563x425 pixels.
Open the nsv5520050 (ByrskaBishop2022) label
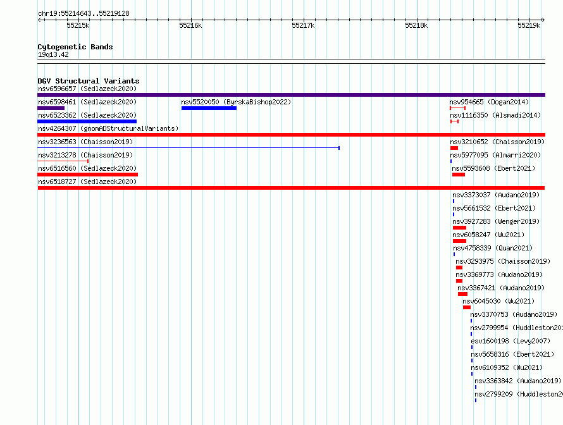(236, 102)
